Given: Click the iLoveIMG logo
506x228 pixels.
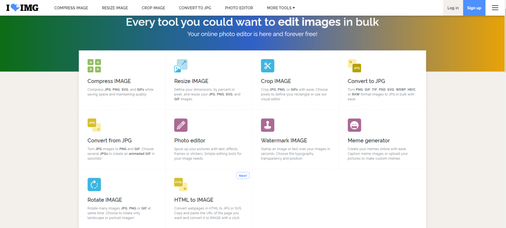Looking at the screenshot, I should [22, 8].
